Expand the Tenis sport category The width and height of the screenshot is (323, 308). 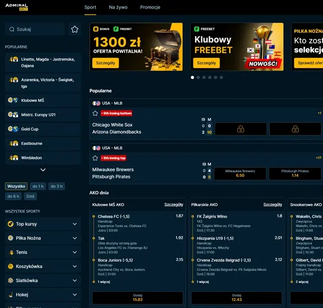75,252
